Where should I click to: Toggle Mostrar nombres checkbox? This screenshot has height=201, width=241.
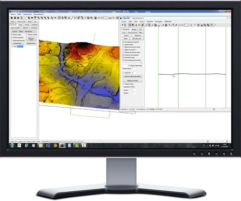(27, 35)
